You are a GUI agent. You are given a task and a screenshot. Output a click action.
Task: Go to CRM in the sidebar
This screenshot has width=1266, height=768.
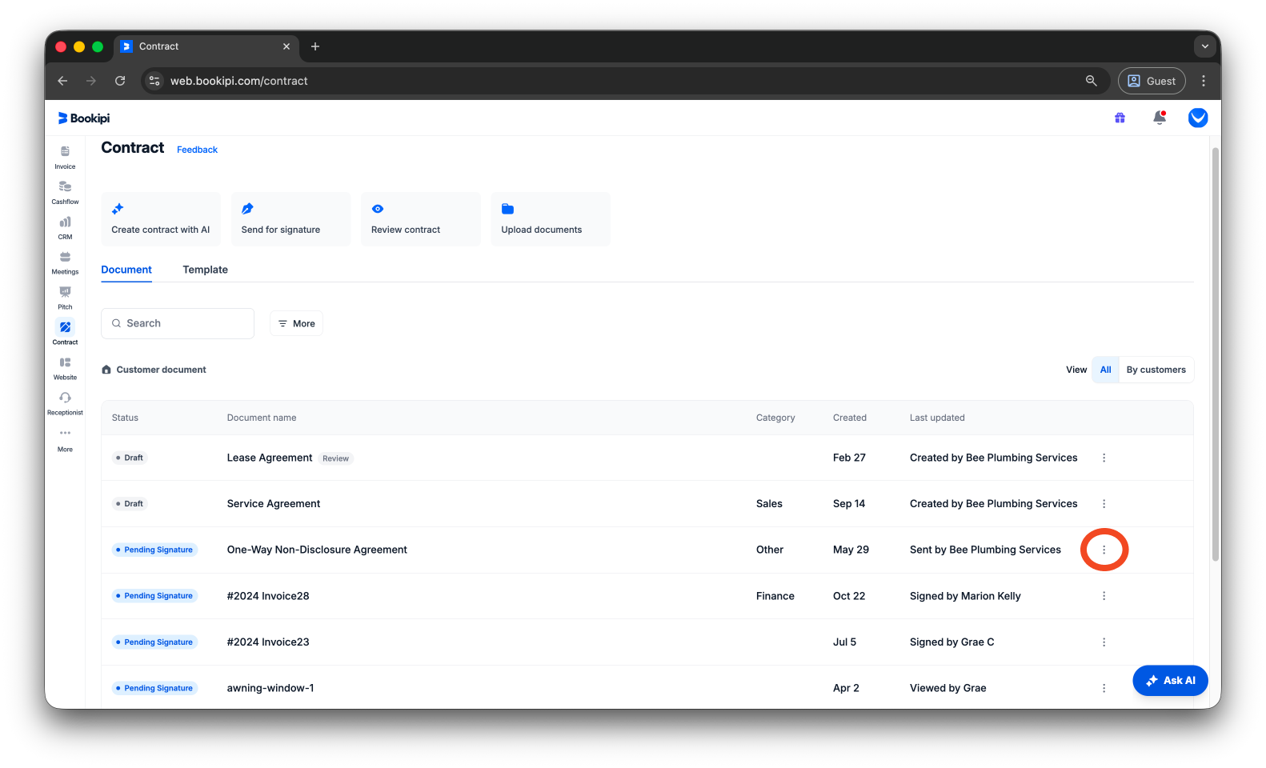click(65, 227)
